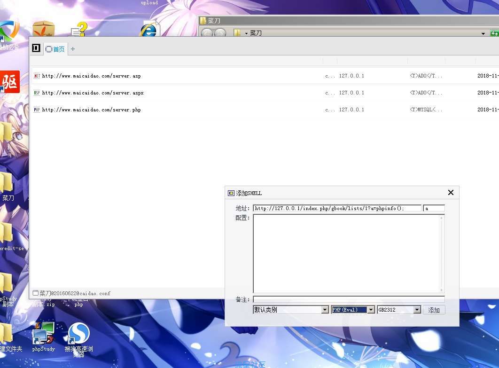Open the 电脑必备 desktop icon
Screen dimensions: 499x368
pyautogui.click(x=9, y=36)
